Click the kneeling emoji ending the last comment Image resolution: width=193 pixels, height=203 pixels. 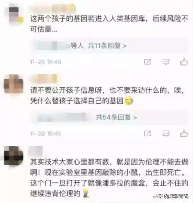coord(86,193)
